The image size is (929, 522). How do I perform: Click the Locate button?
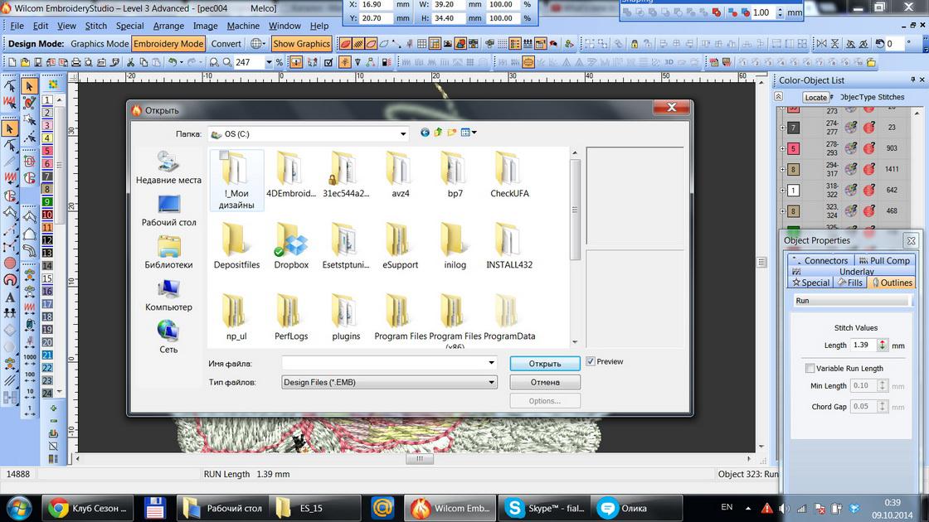point(815,97)
